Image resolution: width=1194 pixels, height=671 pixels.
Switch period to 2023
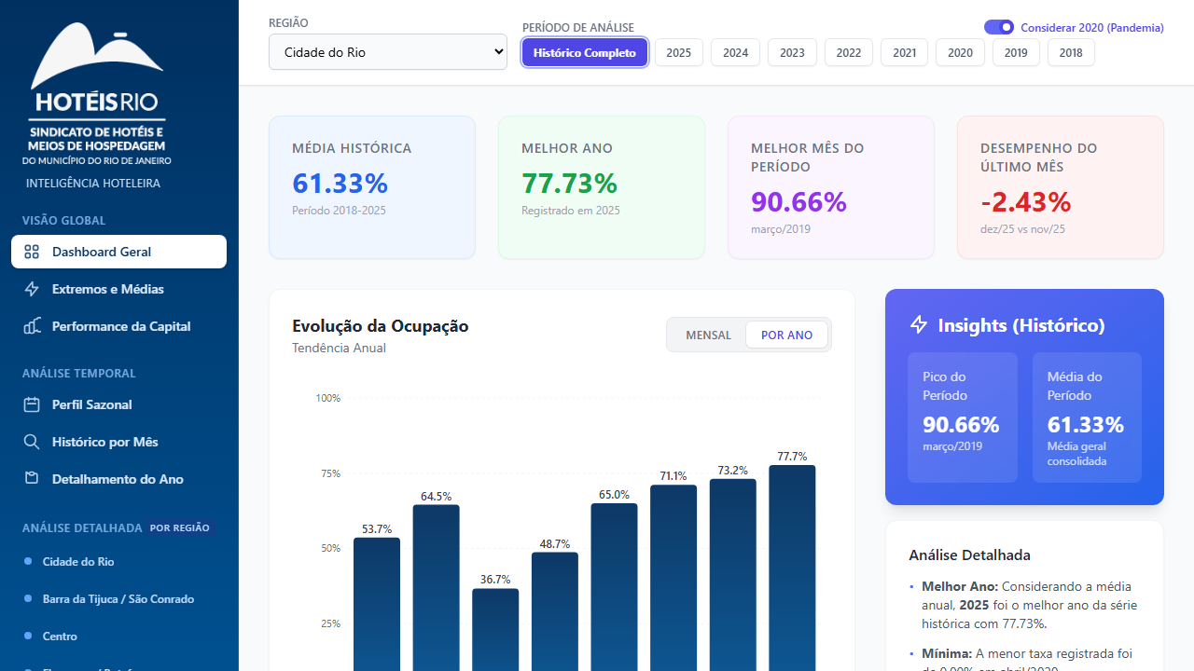792,52
